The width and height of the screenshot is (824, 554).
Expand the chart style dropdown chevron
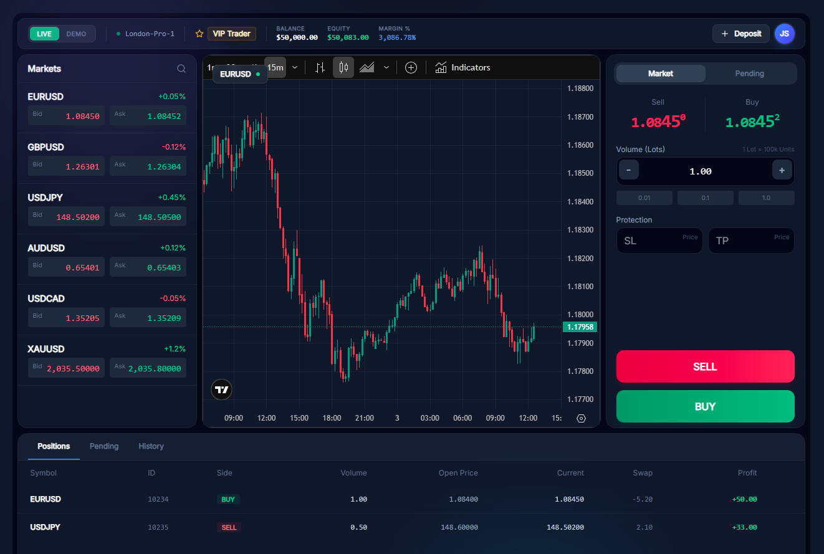386,67
